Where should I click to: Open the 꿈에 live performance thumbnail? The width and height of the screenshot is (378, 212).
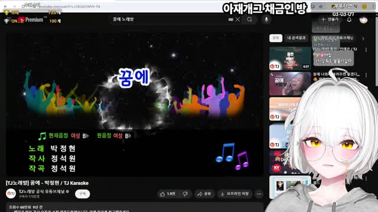point(290,84)
